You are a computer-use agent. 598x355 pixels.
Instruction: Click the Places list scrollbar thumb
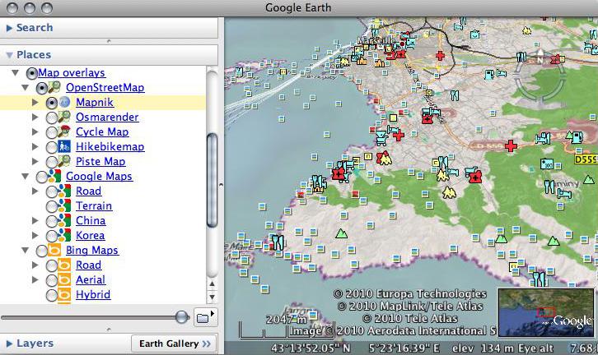[x=212, y=180]
